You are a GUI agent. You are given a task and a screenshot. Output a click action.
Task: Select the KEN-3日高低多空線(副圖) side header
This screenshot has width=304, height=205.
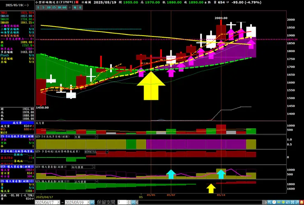pyautogui.click(x=17, y=136)
